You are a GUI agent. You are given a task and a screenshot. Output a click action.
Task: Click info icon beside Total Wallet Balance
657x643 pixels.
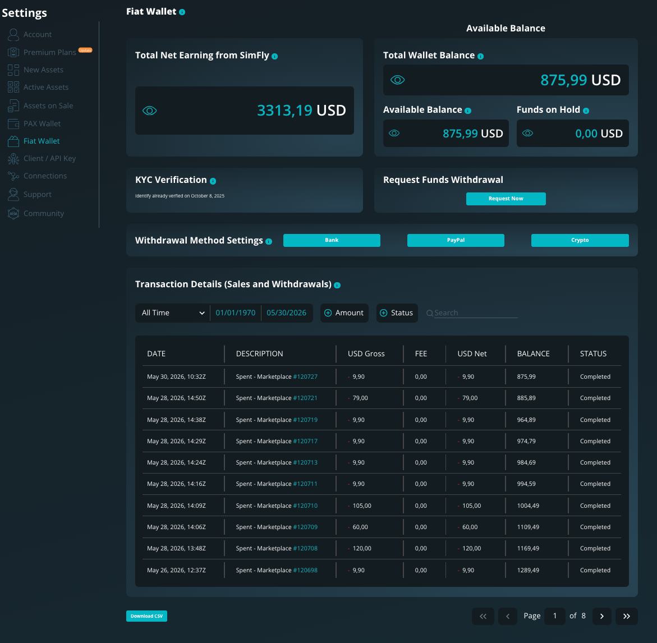tap(481, 56)
